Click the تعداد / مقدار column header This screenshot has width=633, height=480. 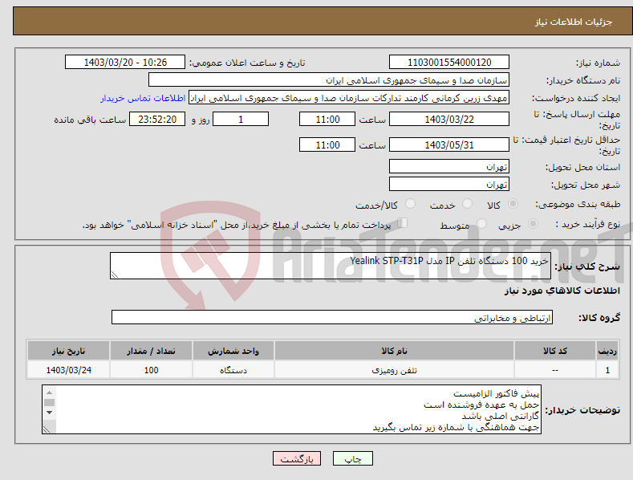tap(151, 351)
